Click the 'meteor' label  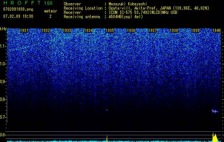click(x=51, y=11)
